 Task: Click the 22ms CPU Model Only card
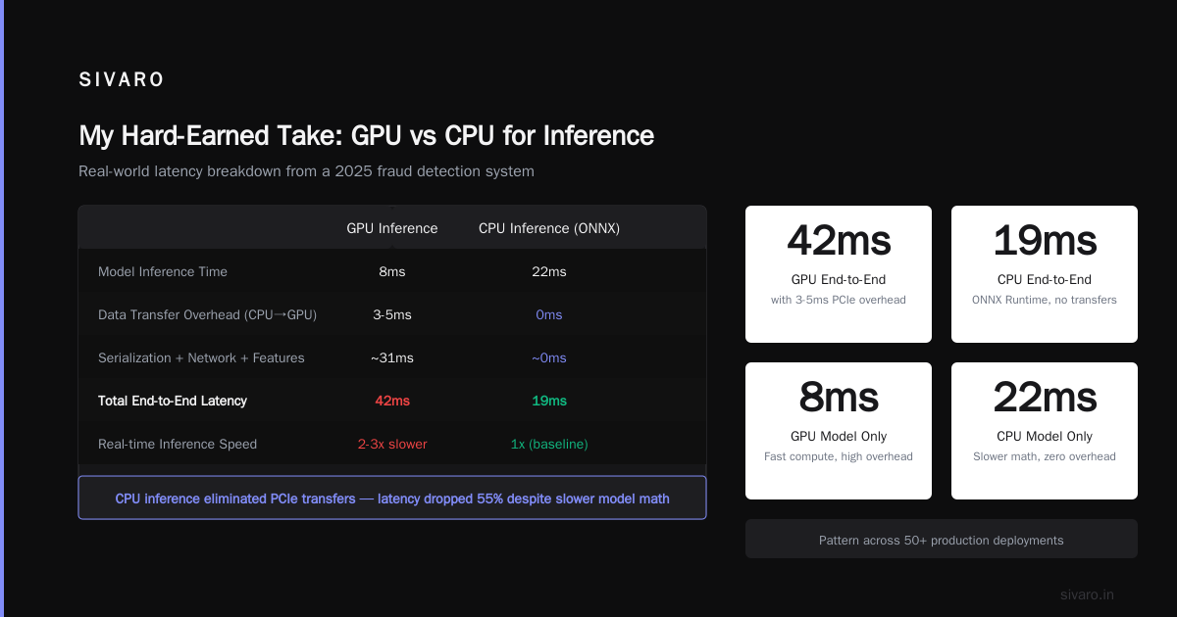(x=1045, y=431)
